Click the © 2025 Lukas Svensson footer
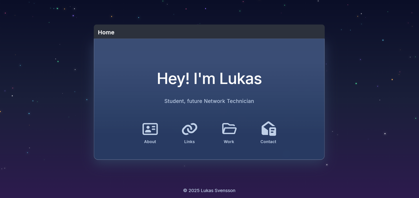 point(209,190)
